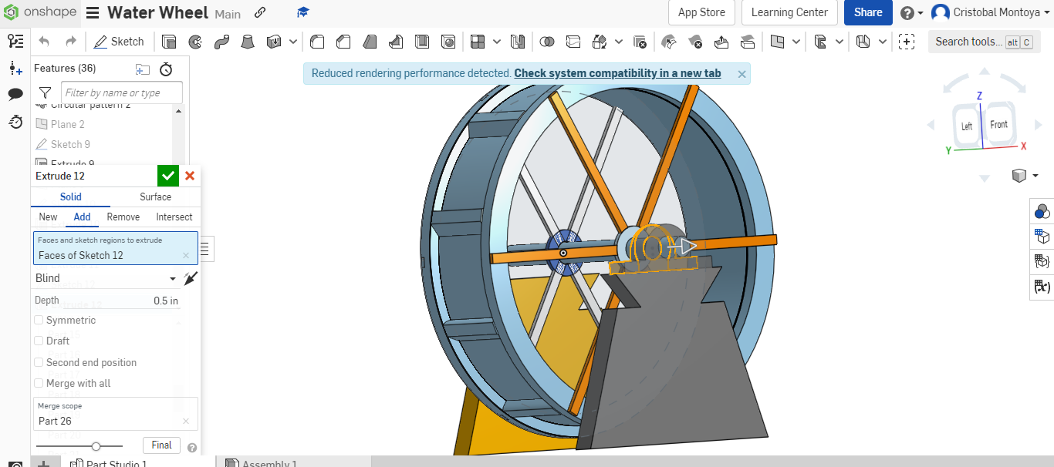Select the Draft tool icon
Screen dimensions: 1054x467
pos(370,42)
